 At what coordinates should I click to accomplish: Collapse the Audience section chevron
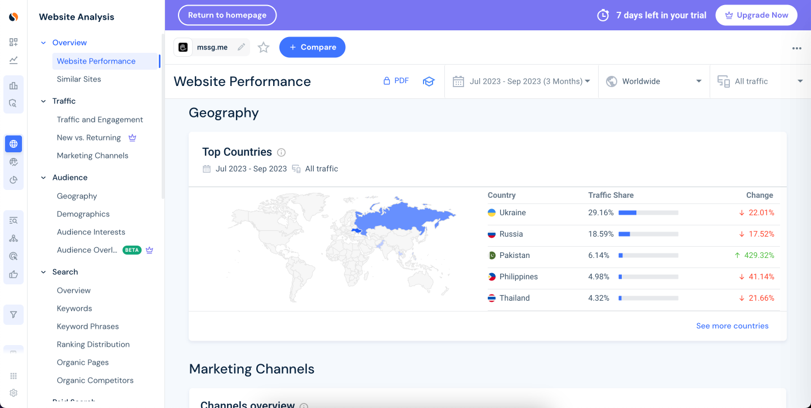(43, 178)
